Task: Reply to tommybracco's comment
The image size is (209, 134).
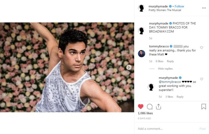Action: pos(170,61)
